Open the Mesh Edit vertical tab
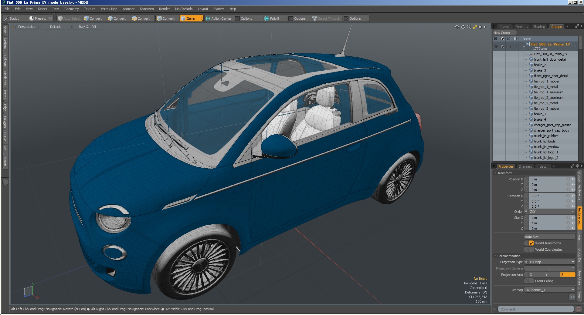 pos(5,78)
